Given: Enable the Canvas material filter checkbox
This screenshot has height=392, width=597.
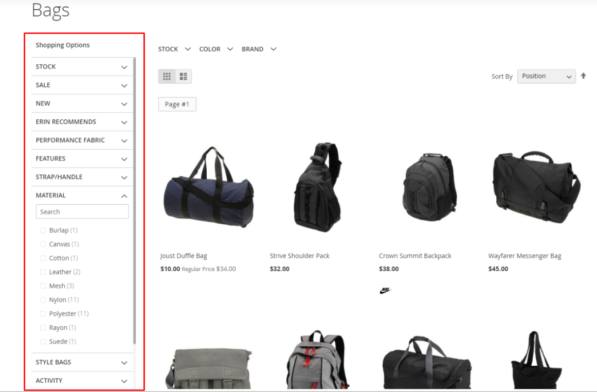Looking at the screenshot, I should tap(43, 244).
